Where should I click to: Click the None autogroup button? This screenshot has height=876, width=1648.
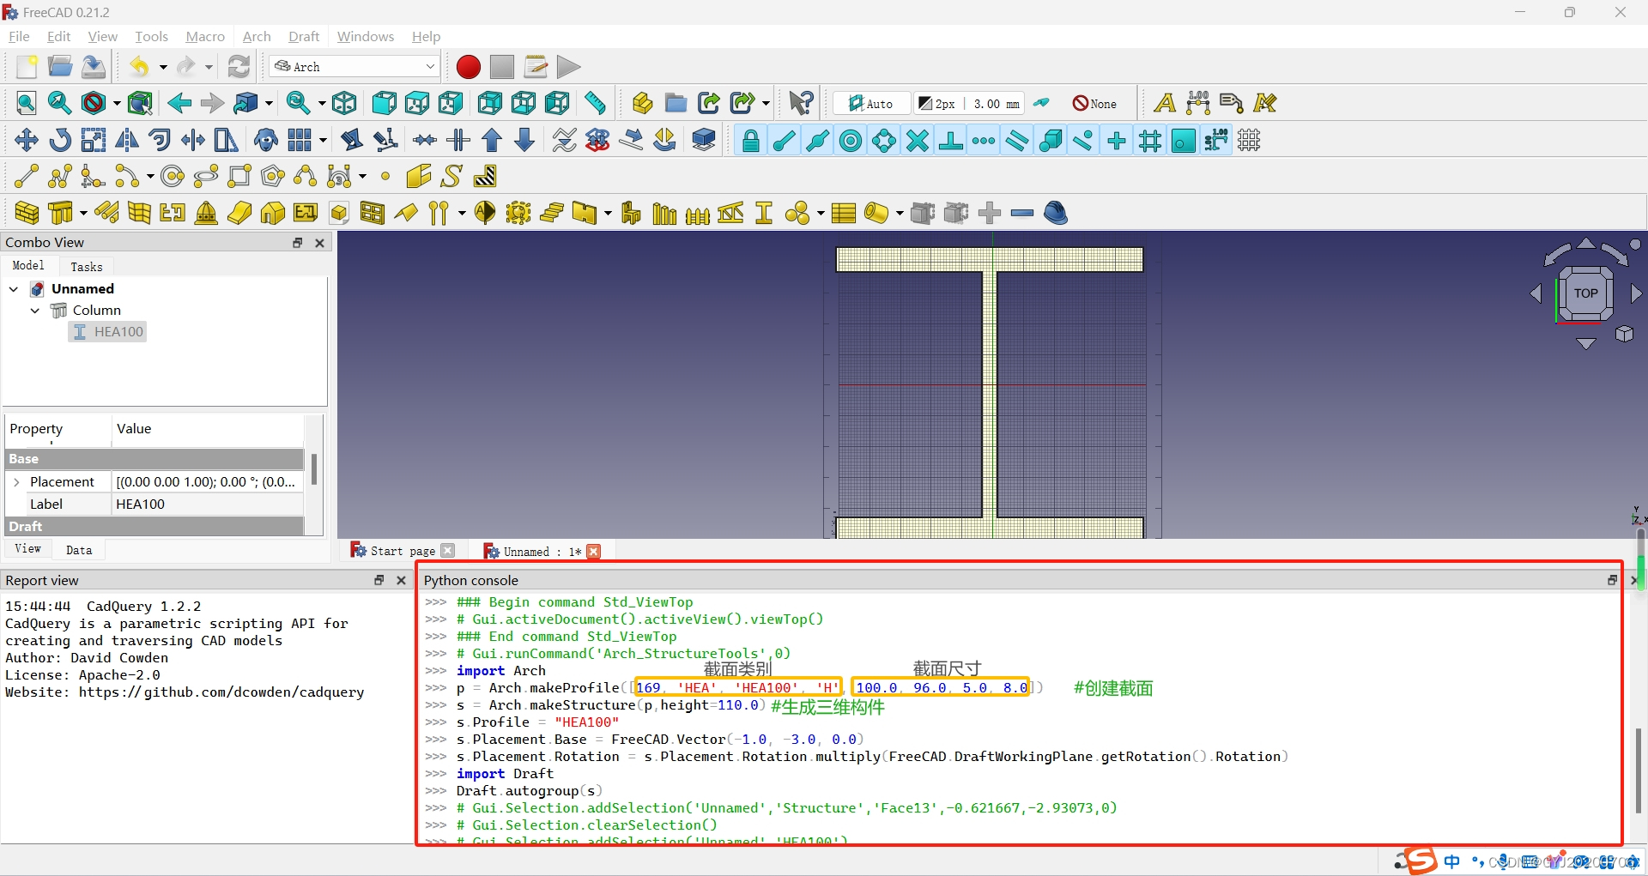pos(1094,103)
